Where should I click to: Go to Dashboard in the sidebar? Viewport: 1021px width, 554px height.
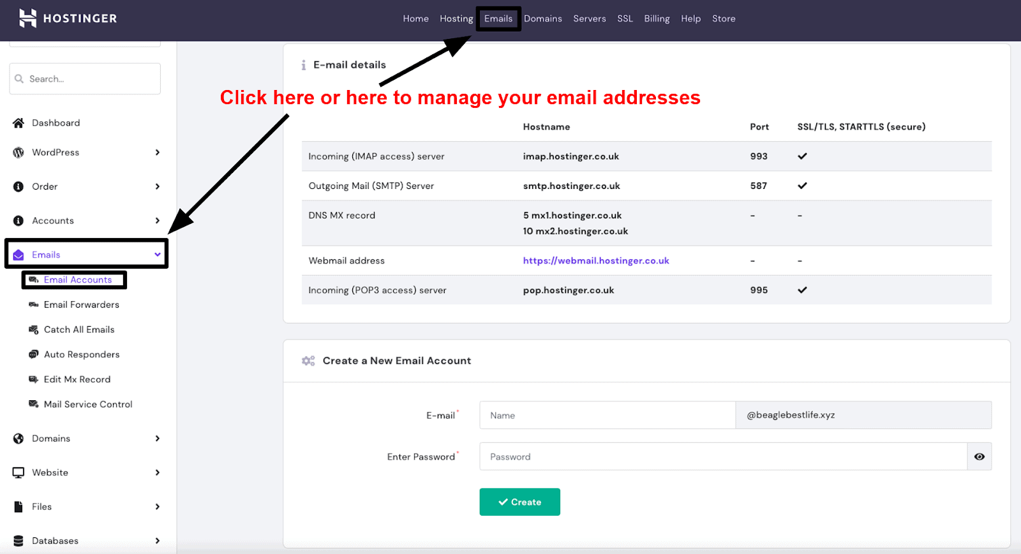[56, 123]
